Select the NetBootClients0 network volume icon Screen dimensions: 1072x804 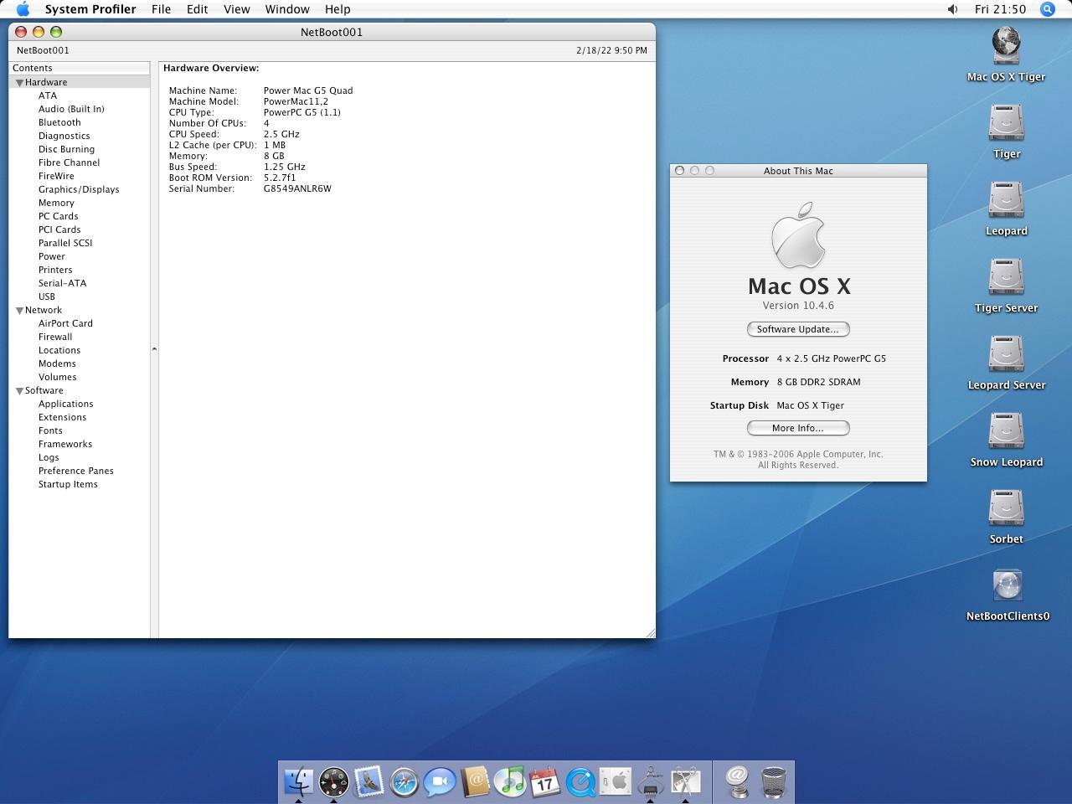click(1007, 585)
